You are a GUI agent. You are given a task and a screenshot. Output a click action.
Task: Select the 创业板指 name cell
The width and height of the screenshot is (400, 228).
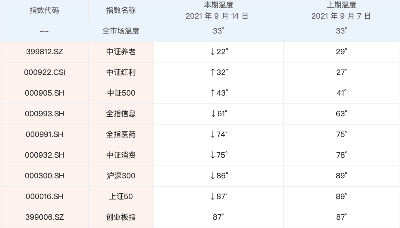click(x=121, y=217)
